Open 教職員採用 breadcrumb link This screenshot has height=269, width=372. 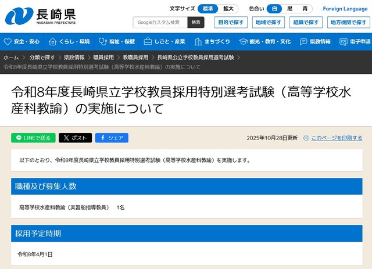tap(135, 58)
